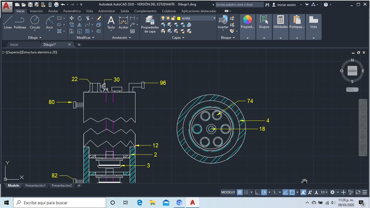The image size is (370, 208).
Task: Toggle Clean Screen in status bar
Action: pyautogui.click(x=358, y=192)
